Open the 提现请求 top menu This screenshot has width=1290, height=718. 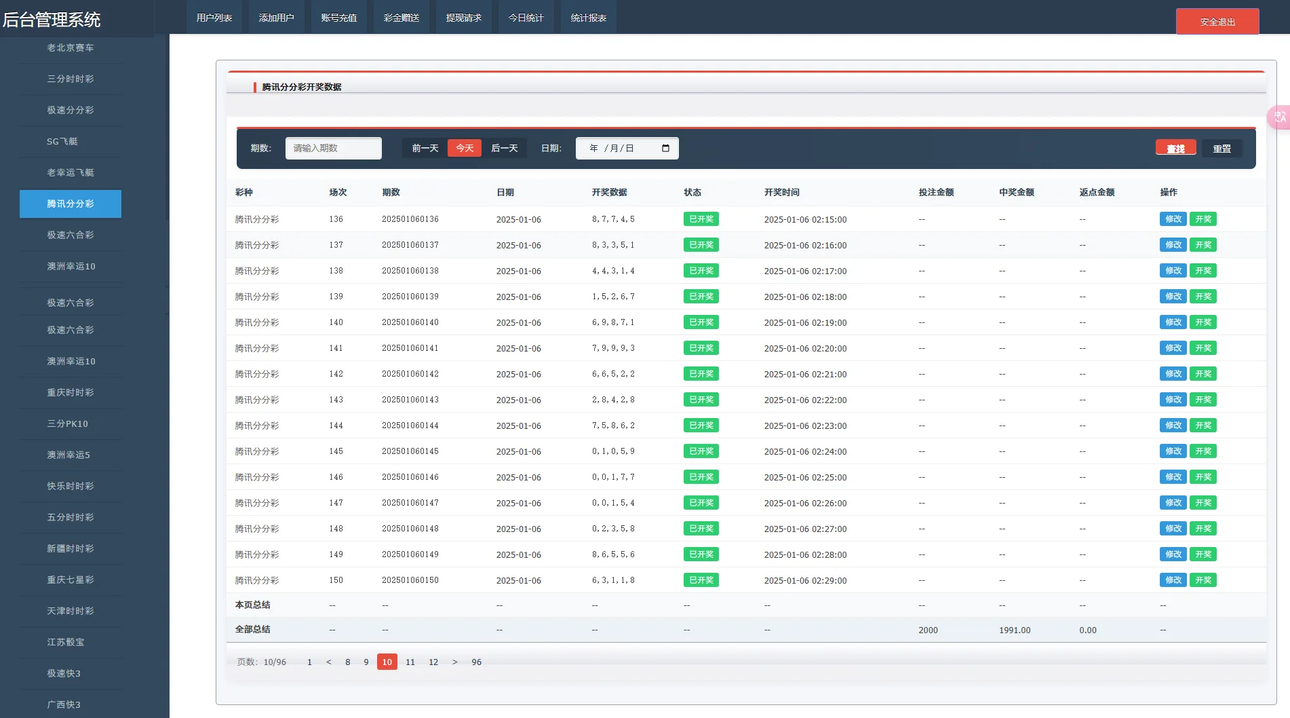463,18
